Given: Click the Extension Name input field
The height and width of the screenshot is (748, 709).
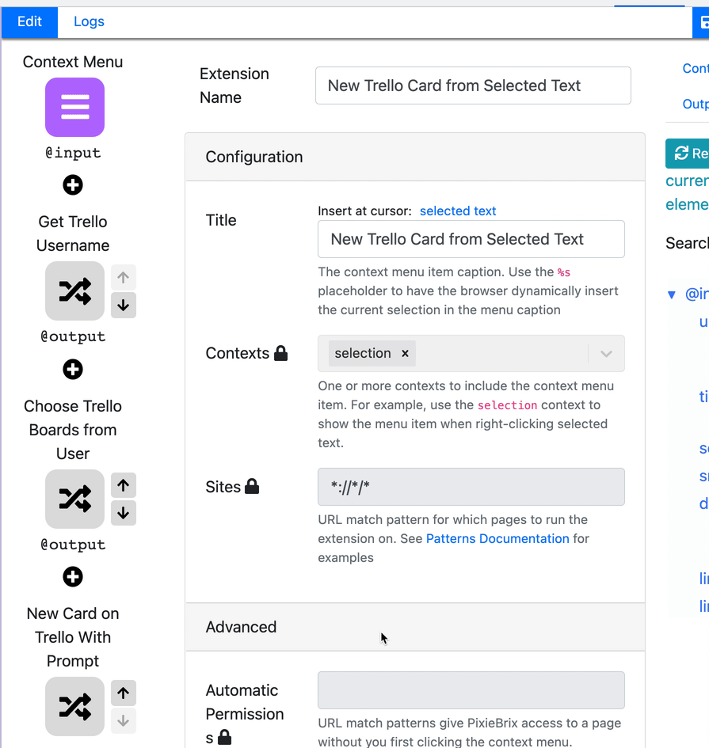Looking at the screenshot, I should [473, 85].
